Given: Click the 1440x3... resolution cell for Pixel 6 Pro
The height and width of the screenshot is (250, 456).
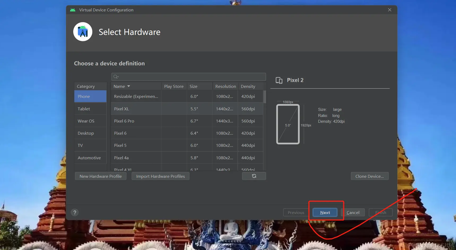Looking at the screenshot, I should pyautogui.click(x=225, y=121).
